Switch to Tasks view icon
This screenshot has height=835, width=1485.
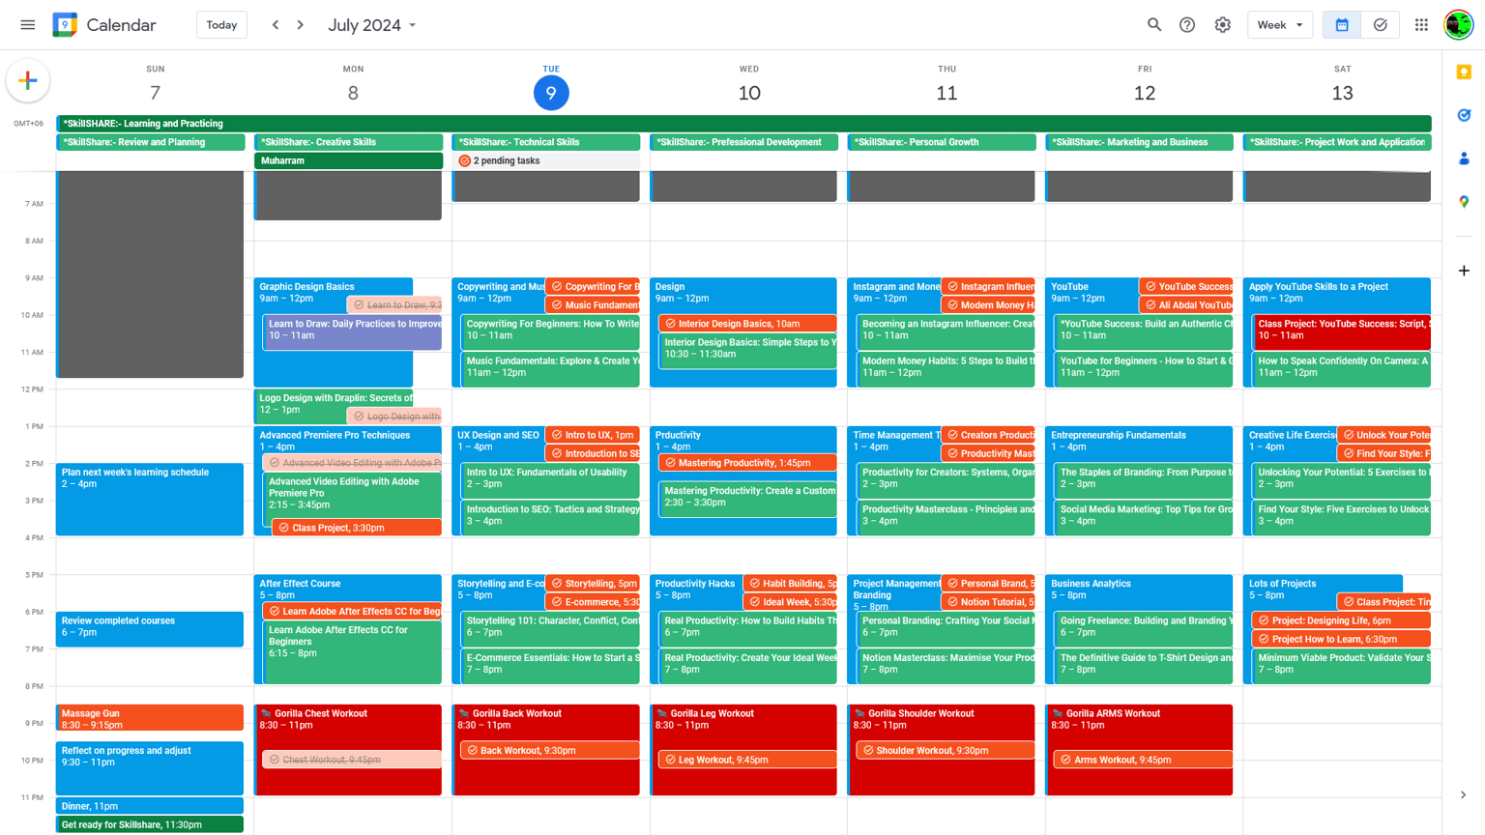click(1381, 25)
